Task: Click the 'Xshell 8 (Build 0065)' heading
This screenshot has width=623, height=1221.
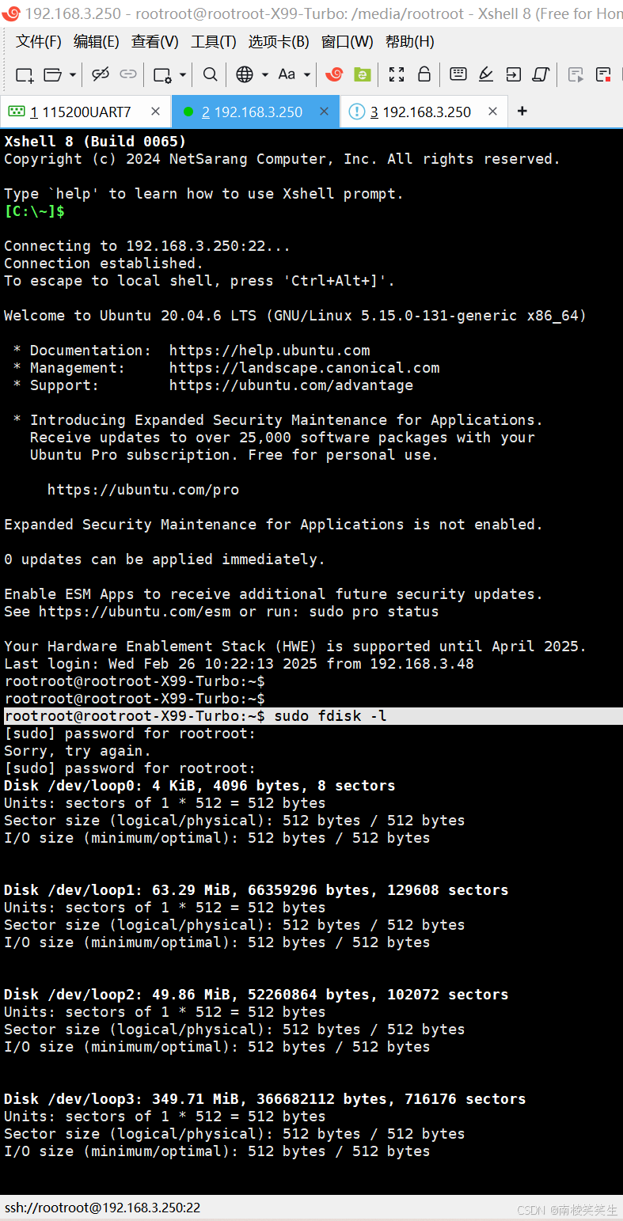Action: (95, 142)
